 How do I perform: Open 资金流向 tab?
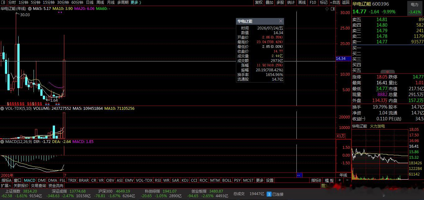point(56,185)
